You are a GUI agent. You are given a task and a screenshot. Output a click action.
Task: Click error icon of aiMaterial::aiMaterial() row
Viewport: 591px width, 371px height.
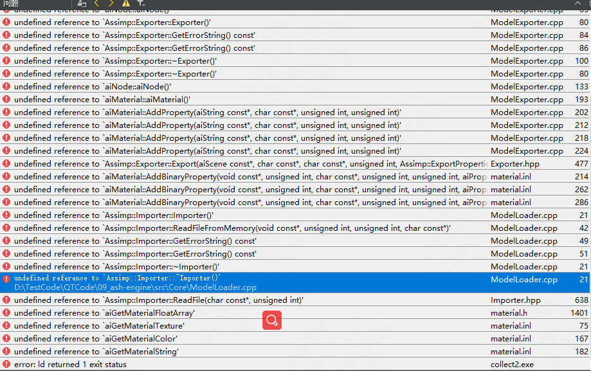tap(6, 99)
